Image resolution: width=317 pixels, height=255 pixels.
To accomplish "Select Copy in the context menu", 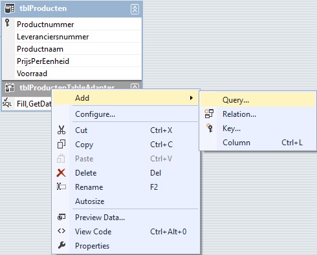I will pyautogui.click(x=126, y=145).
